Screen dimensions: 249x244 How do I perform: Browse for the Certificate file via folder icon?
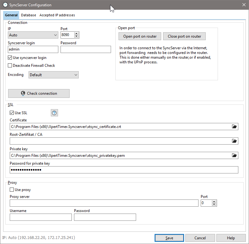point(234,127)
